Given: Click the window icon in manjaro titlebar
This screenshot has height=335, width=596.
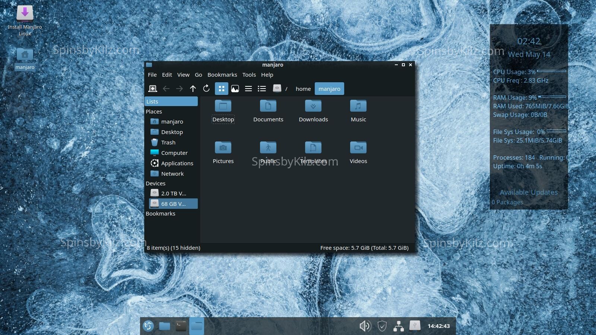Looking at the screenshot, I should pyautogui.click(x=149, y=65).
